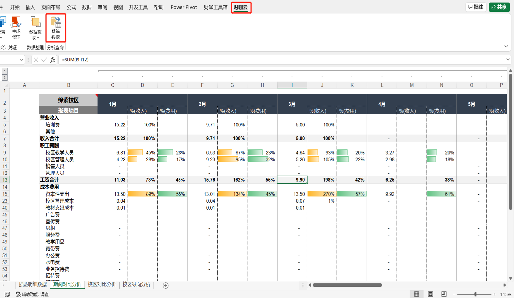
Task: Switch to 校区对比分析 sheet tab
Action: tap(102, 284)
